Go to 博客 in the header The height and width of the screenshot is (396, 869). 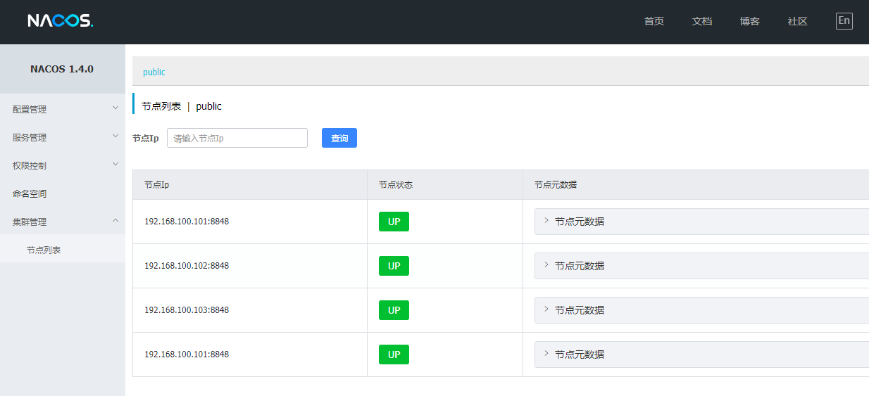[749, 21]
